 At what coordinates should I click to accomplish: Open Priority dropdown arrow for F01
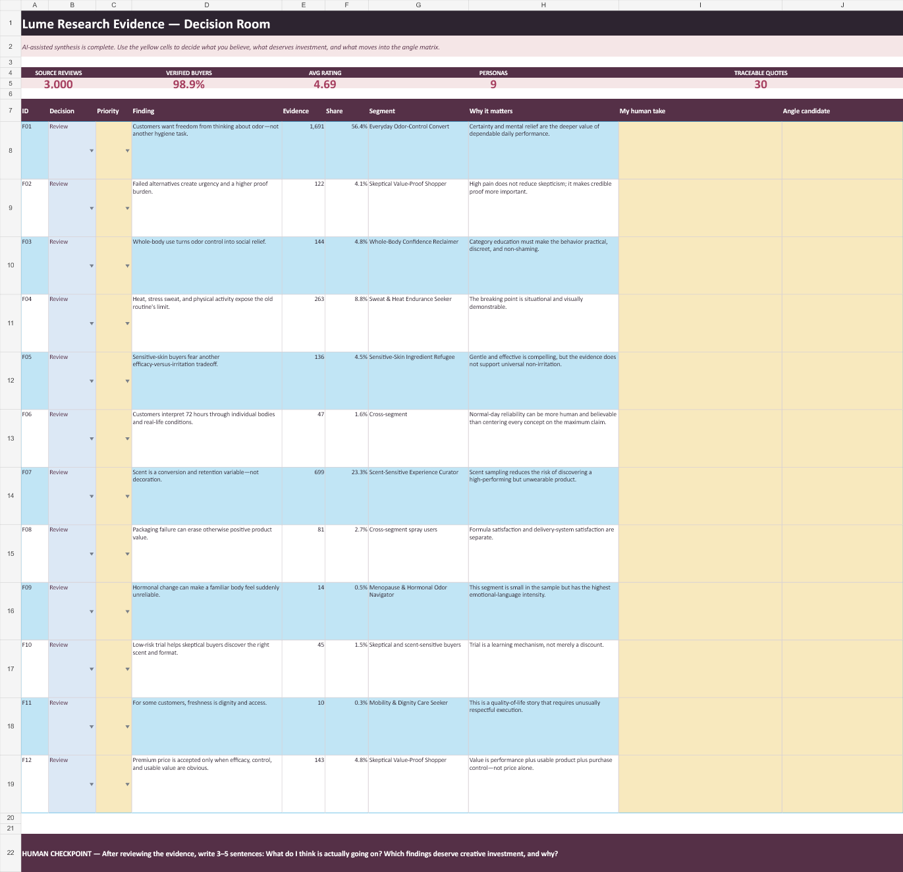(127, 151)
